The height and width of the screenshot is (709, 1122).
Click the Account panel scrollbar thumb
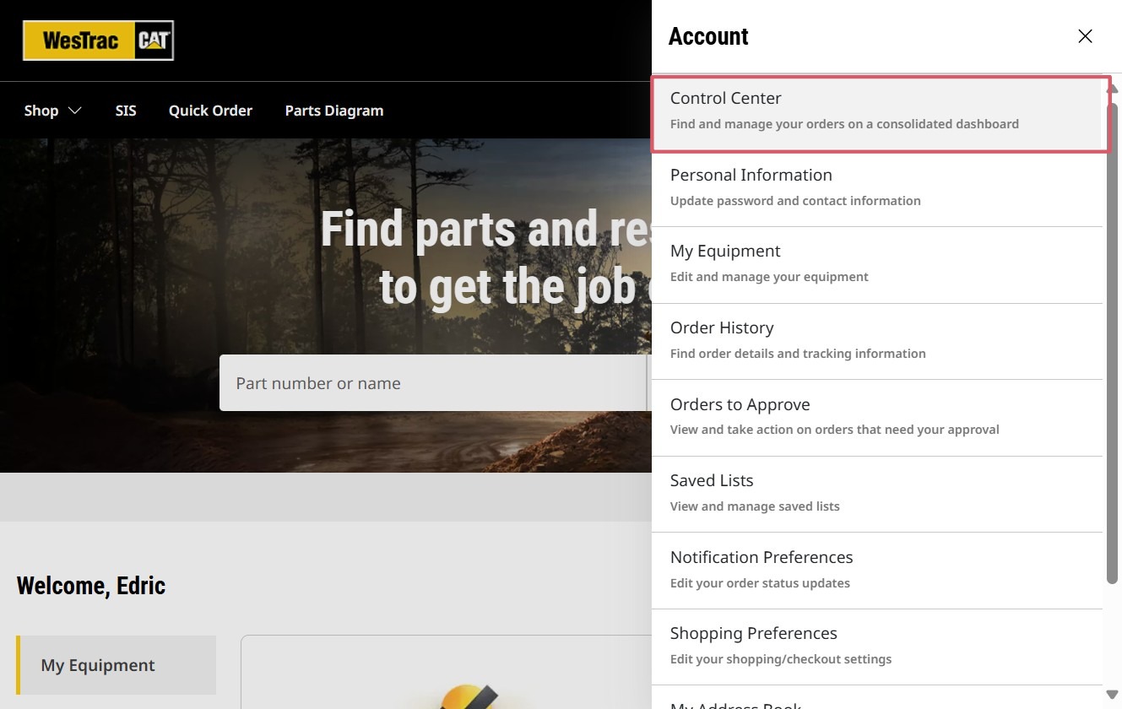[1113, 343]
